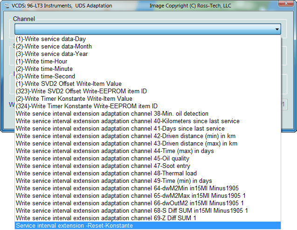Select channel 64-dwM2Min in15MI Minus1905

(x=148, y=188)
